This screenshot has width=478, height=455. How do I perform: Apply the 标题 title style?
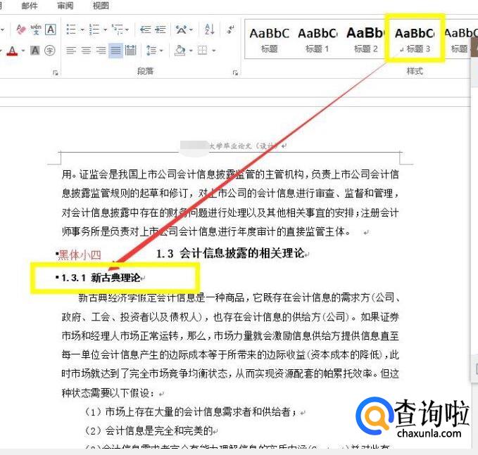(x=269, y=39)
